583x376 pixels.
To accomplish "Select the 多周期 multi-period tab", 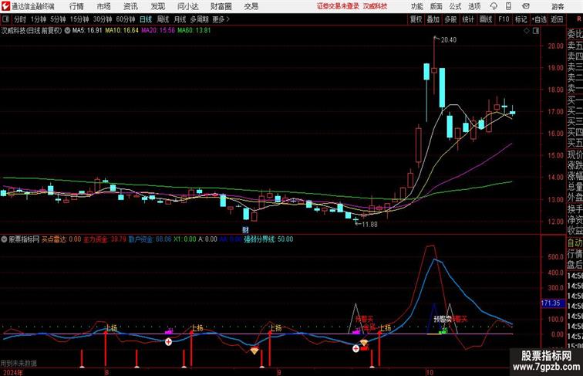I will [x=199, y=19].
